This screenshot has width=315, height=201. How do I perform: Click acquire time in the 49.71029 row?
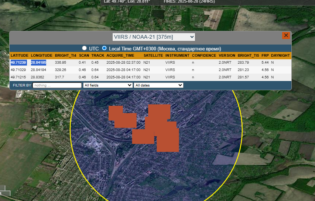123,70
